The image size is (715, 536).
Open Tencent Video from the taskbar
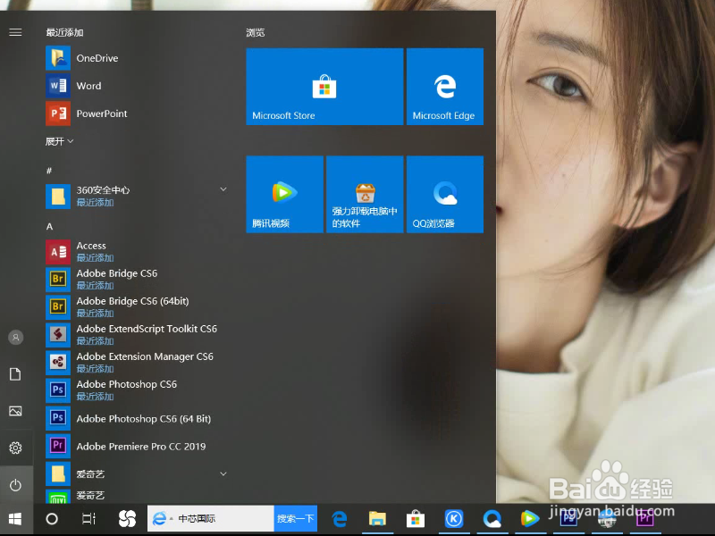pyautogui.click(x=530, y=519)
